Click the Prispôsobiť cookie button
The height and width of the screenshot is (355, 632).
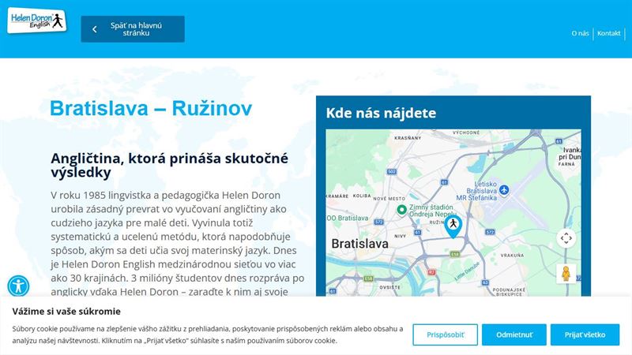pyautogui.click(x=445, y=334)
